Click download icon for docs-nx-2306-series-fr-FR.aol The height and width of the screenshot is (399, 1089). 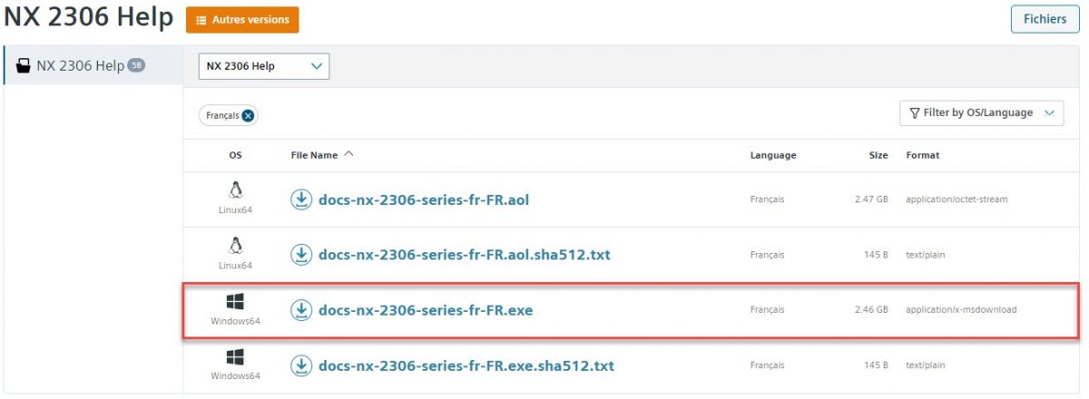301,199
